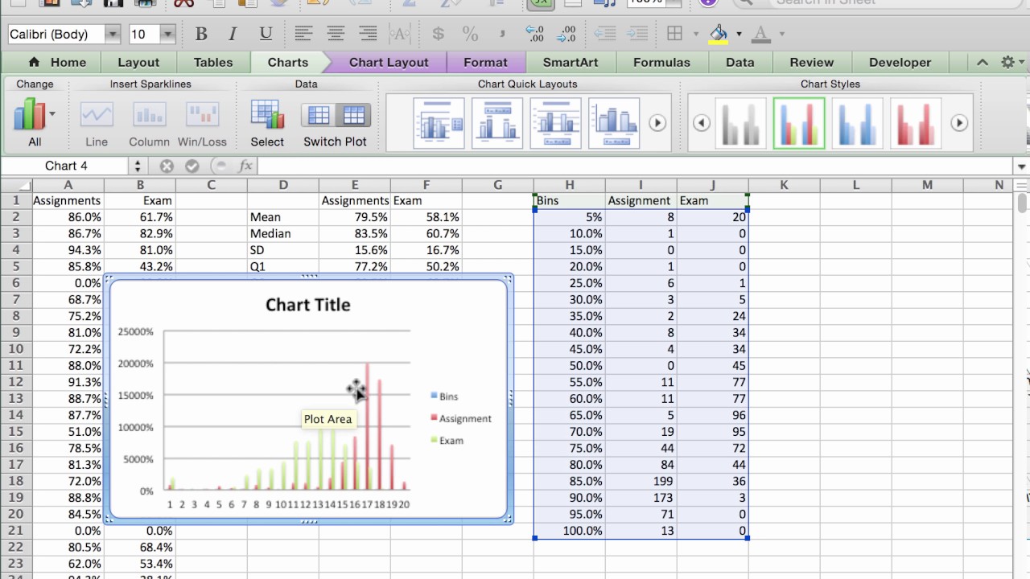Toggle underline formatting
Screen dimensions: 1030x579
265,34
